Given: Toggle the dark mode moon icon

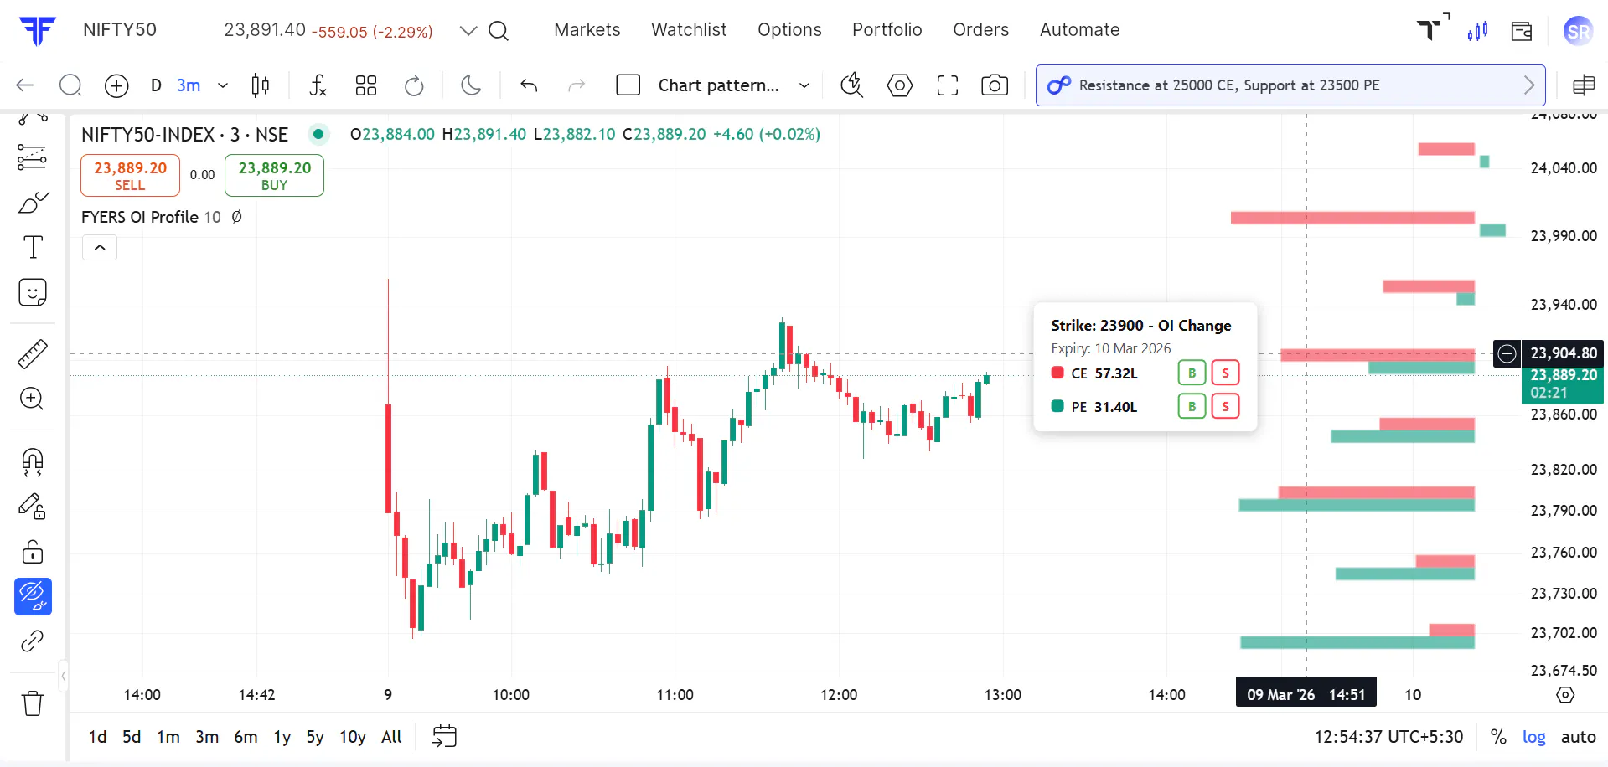Looking at the screenshot, I should pyautogui.click(x=471, y=85).
